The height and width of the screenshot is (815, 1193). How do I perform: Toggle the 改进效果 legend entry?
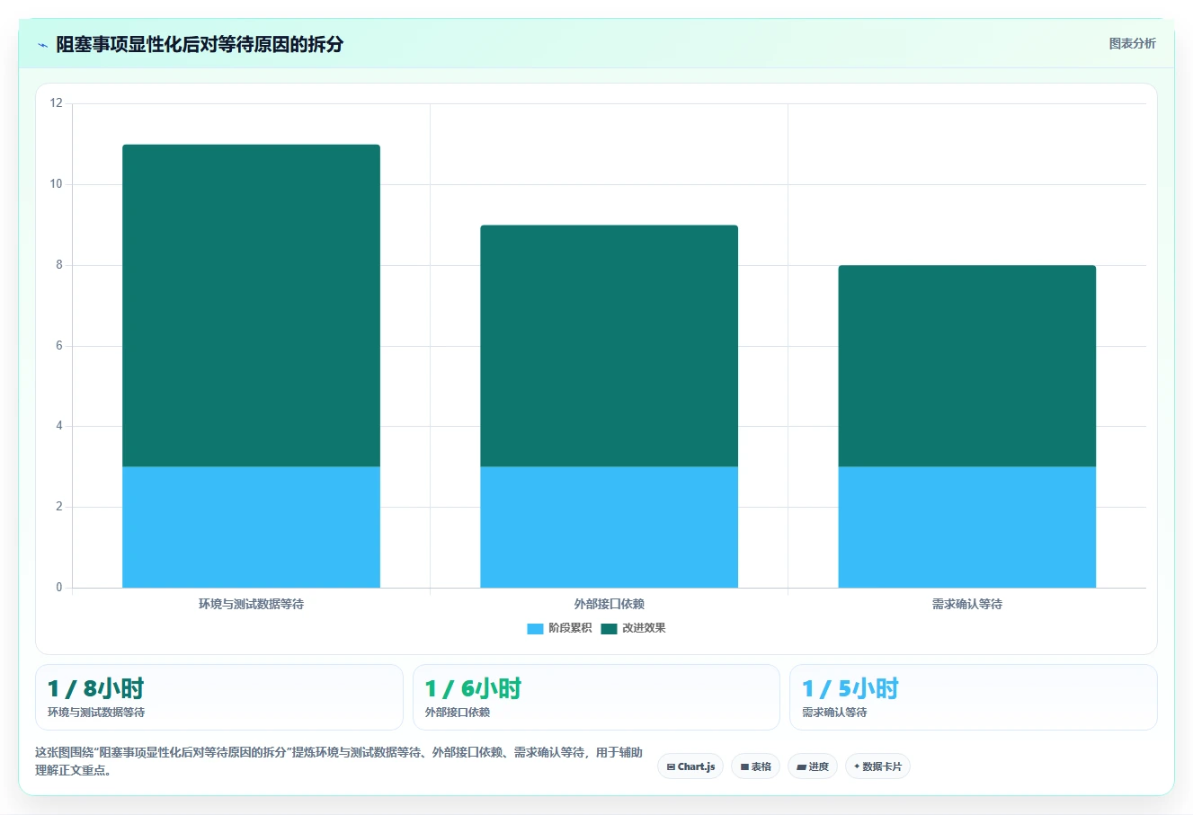[634, 628]
